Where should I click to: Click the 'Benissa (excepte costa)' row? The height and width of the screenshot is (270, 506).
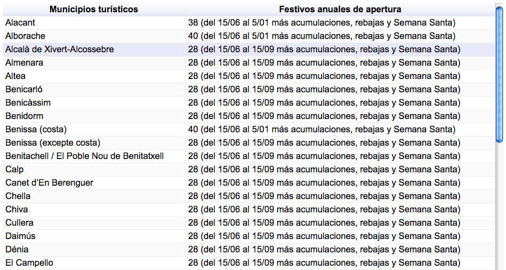point(53,142)
